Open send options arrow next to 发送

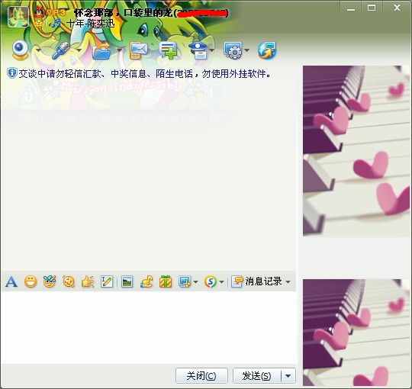pyautogui.click(x=288, y=376)
